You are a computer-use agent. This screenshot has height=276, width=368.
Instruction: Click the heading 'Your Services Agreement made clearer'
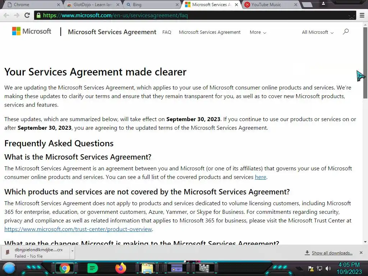point(95,72)
